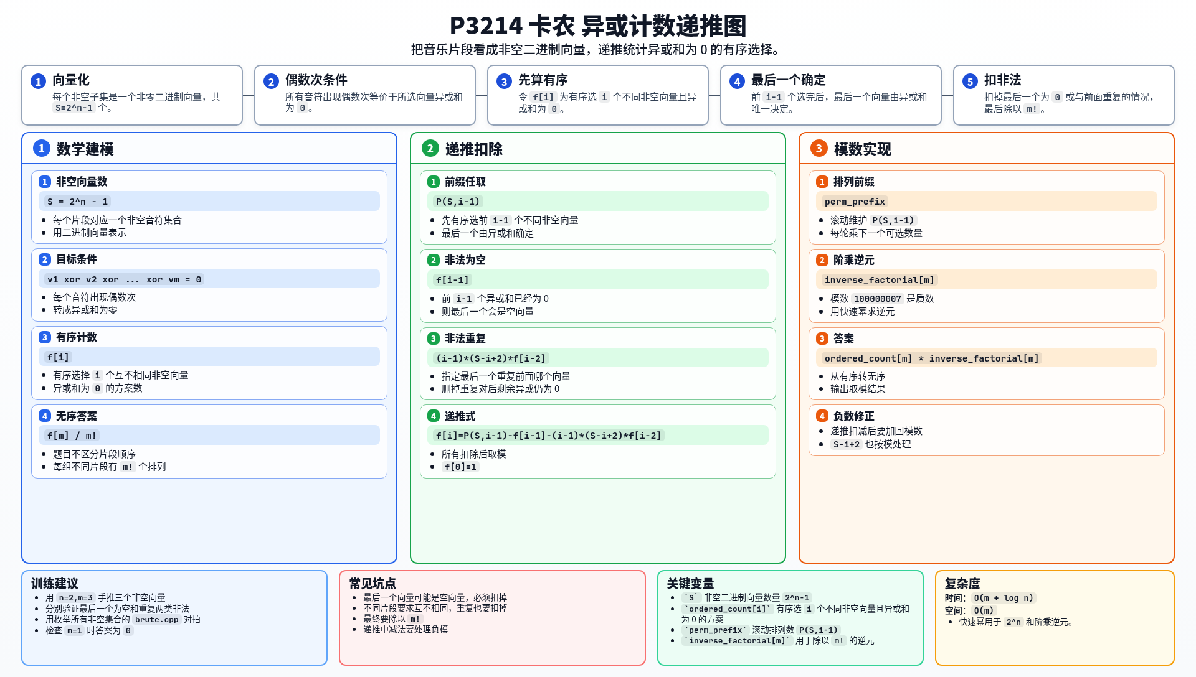The image size is (1196, 677).
Task: Click the time complexity O(m + log n)
Action: pyautogui.click(x=1004, y=599)
